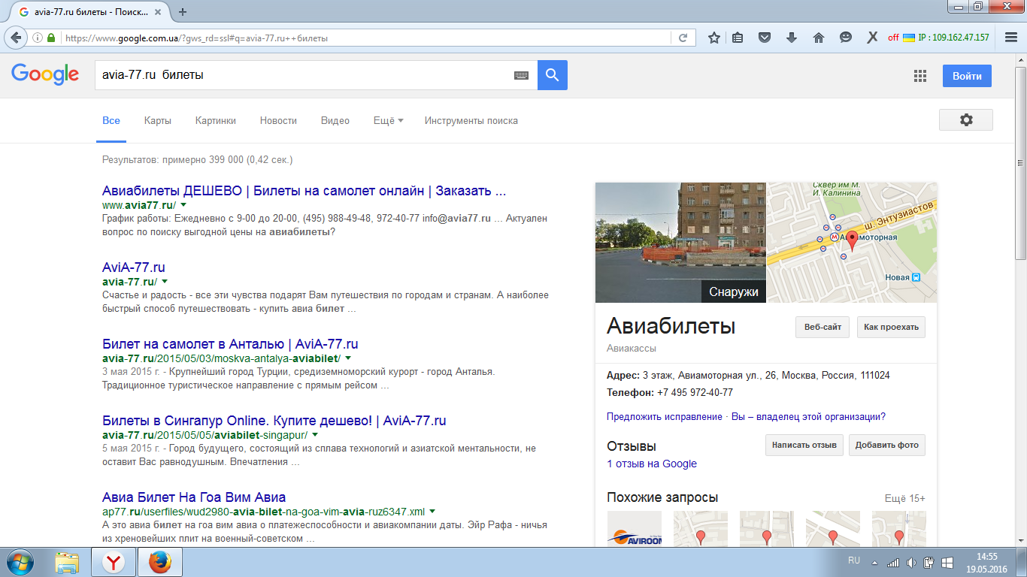
Task: Open site information icon in address bar
Action: tap(38, 38)
